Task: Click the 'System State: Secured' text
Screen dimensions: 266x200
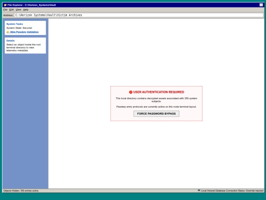Action: tap(19, 28)
